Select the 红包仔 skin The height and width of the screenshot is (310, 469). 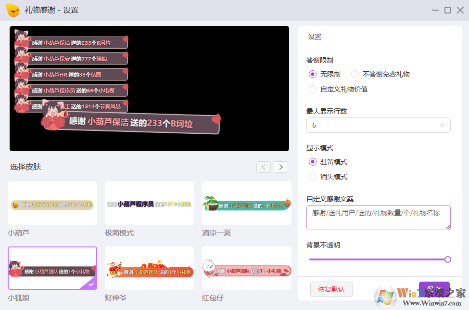pyautogui.click(x=246, y=268)
